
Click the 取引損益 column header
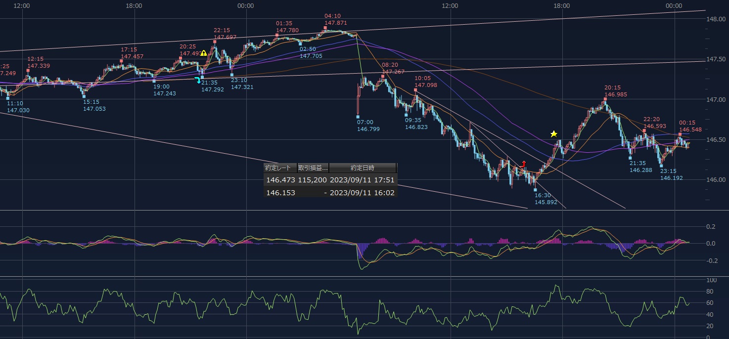313,168
